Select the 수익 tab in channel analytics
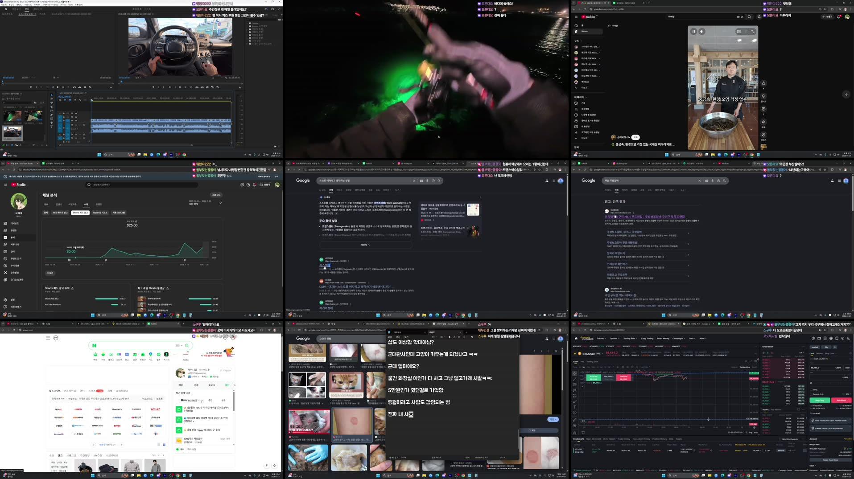 [x=86, y=204]
